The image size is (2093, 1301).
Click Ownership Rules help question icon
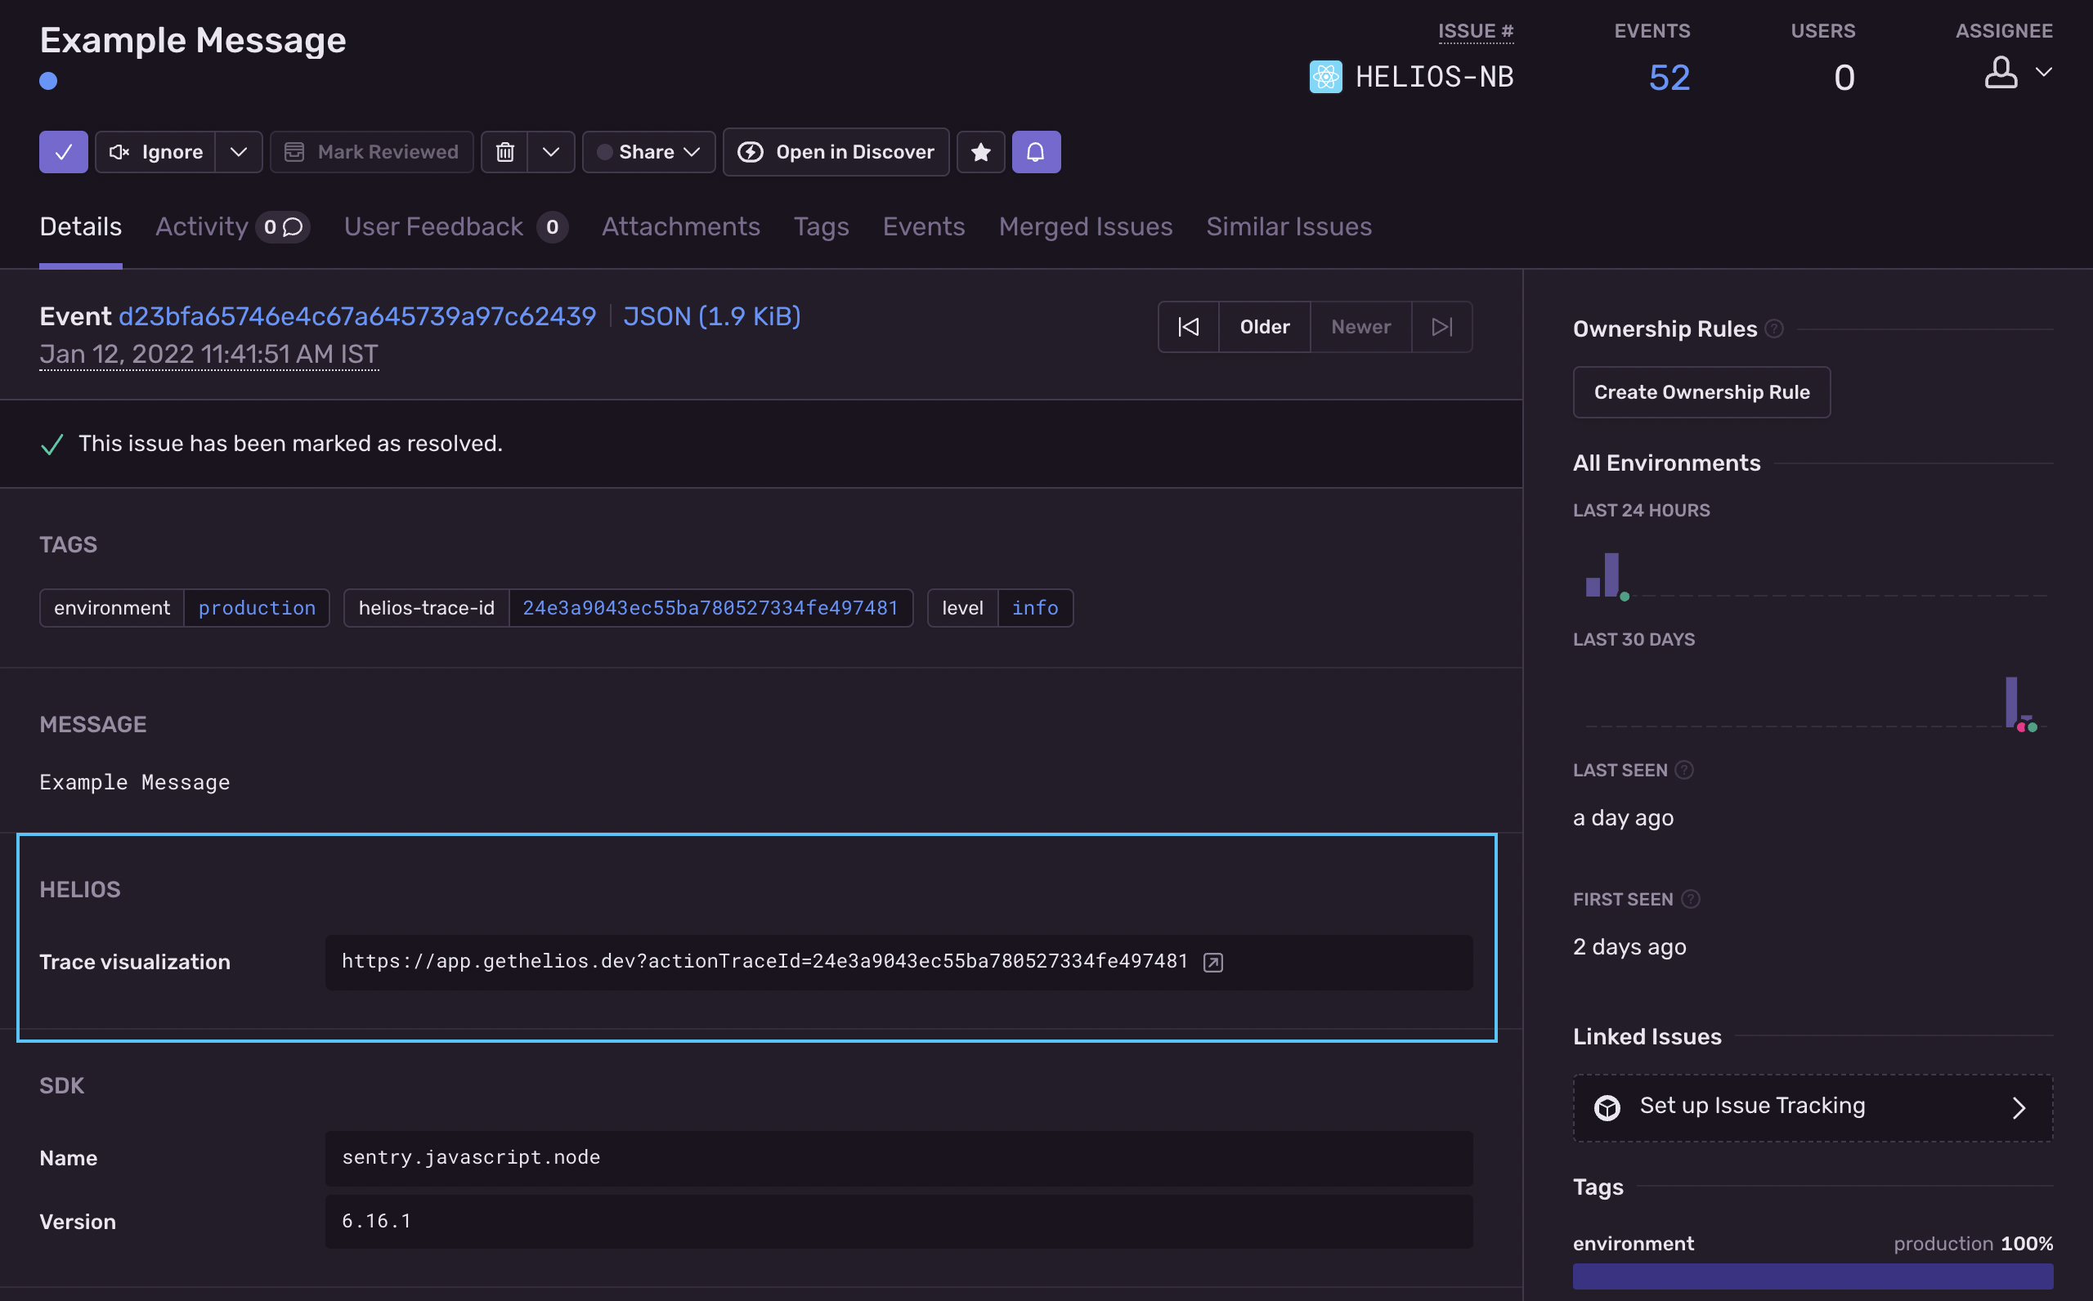(x=1773, y=329)
